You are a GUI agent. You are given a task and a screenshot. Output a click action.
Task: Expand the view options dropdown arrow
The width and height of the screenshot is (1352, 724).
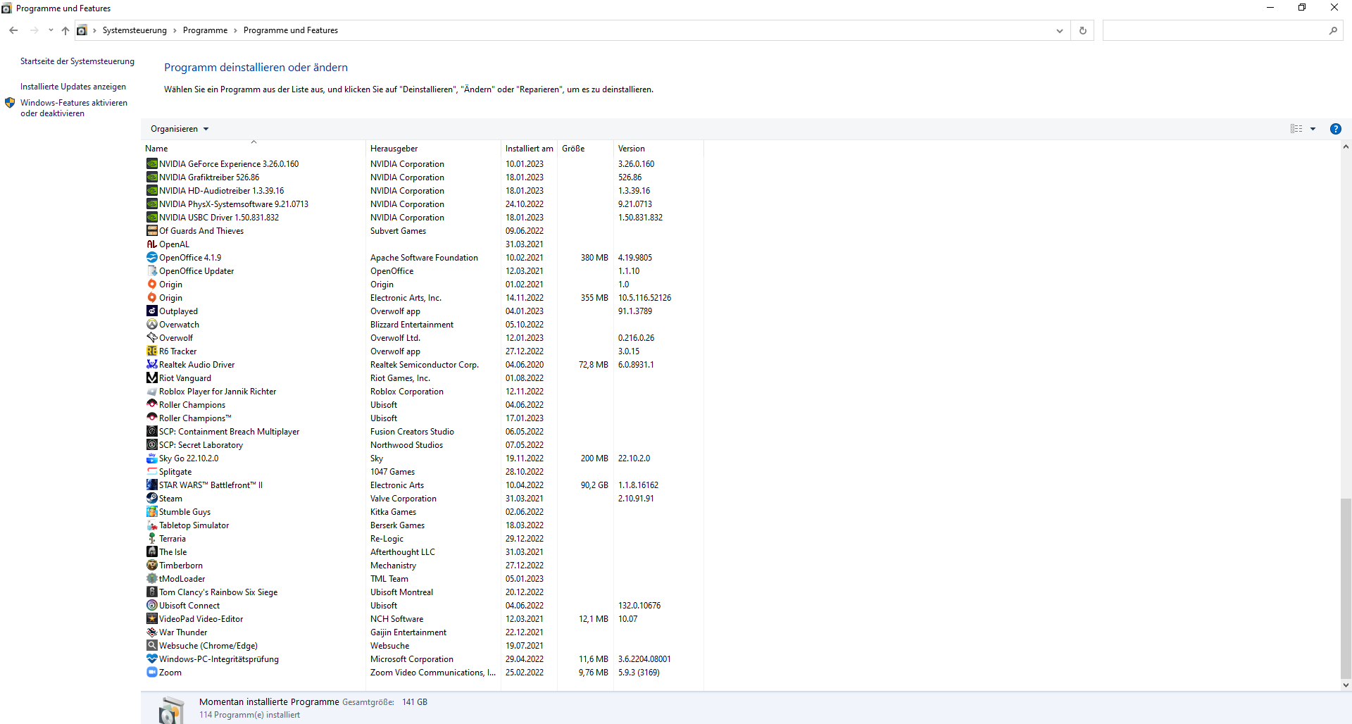coord(1313,129)
